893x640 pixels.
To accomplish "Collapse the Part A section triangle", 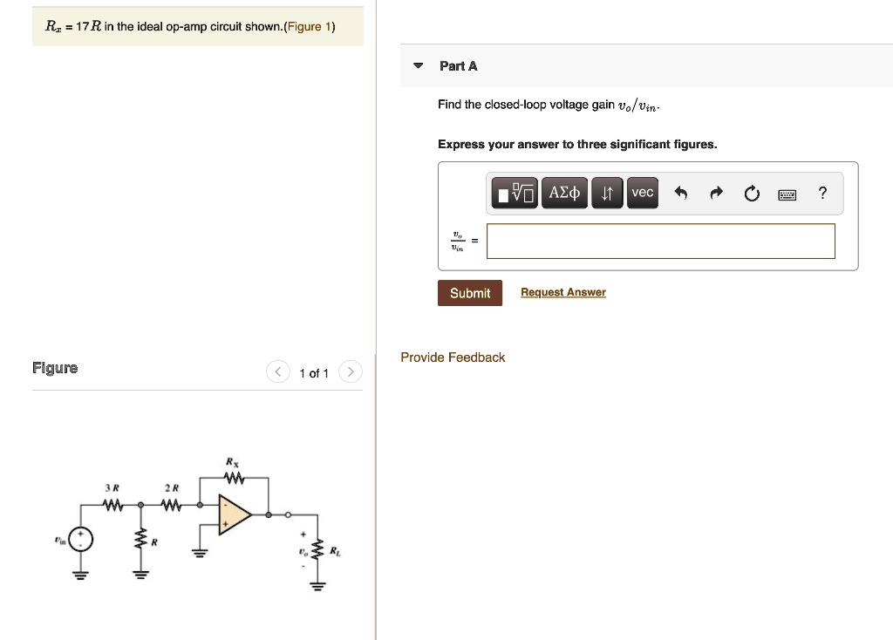I will [417, 65].
